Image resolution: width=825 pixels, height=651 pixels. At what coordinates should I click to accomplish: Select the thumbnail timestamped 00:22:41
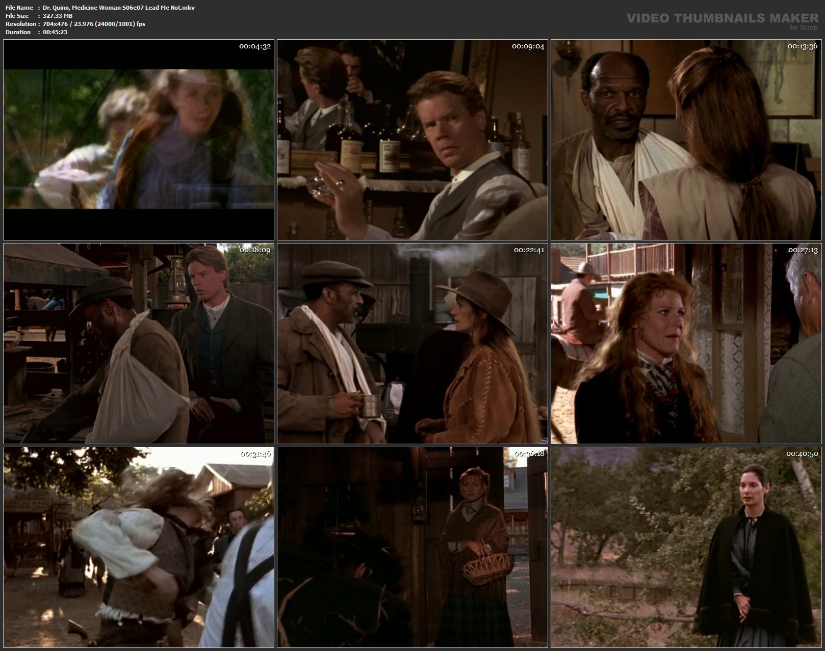[x=413, y=343]
